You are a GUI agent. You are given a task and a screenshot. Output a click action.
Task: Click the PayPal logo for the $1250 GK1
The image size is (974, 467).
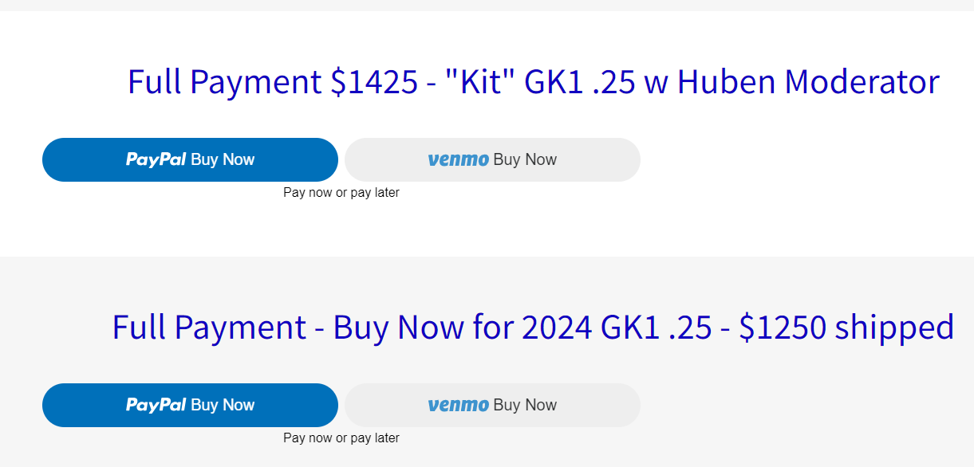156,405
